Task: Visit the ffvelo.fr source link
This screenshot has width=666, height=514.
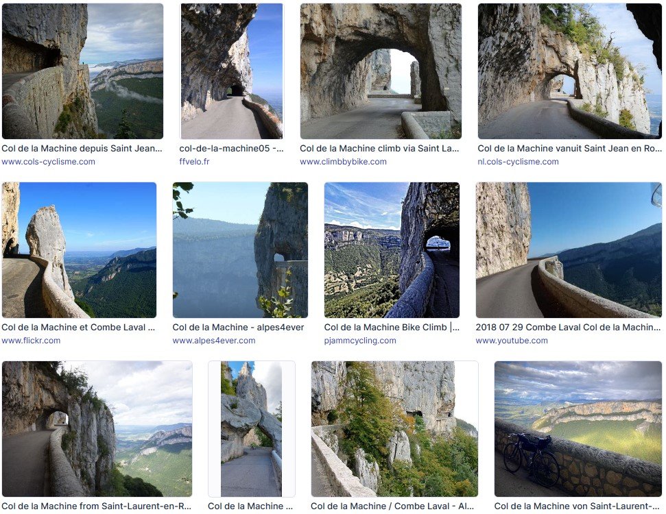Action: click(195, 162)
